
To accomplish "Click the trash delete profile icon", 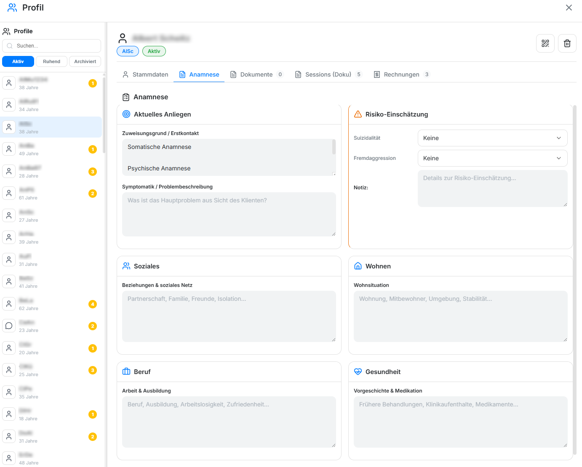I will (567, 43).
